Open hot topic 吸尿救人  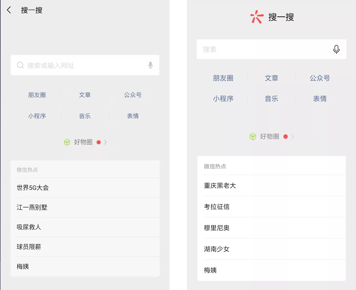pyautogui.click(x=88, y=227)
